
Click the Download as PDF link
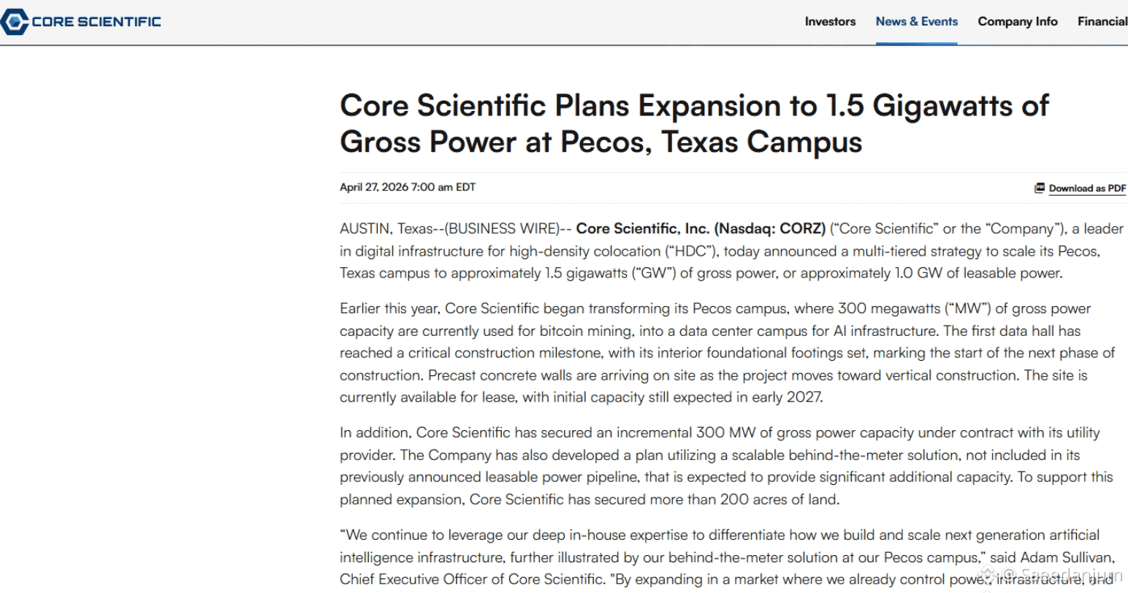(x=1087, y=188)
